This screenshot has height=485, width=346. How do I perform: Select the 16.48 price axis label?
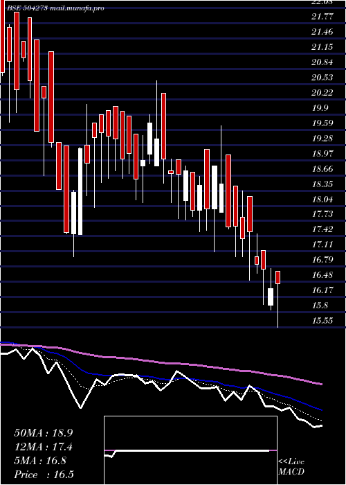322,275
